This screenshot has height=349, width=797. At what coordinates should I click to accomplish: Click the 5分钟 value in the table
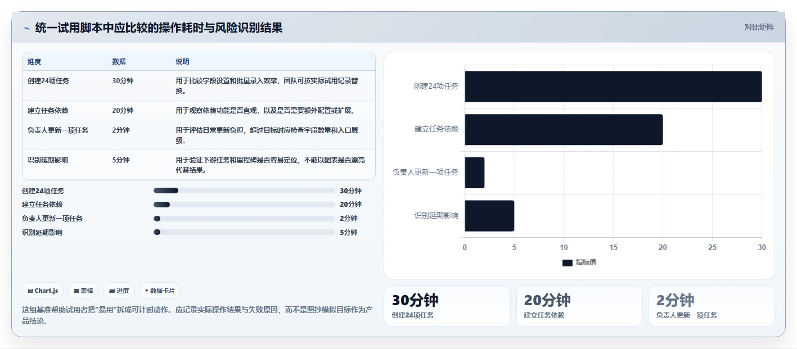121,160
